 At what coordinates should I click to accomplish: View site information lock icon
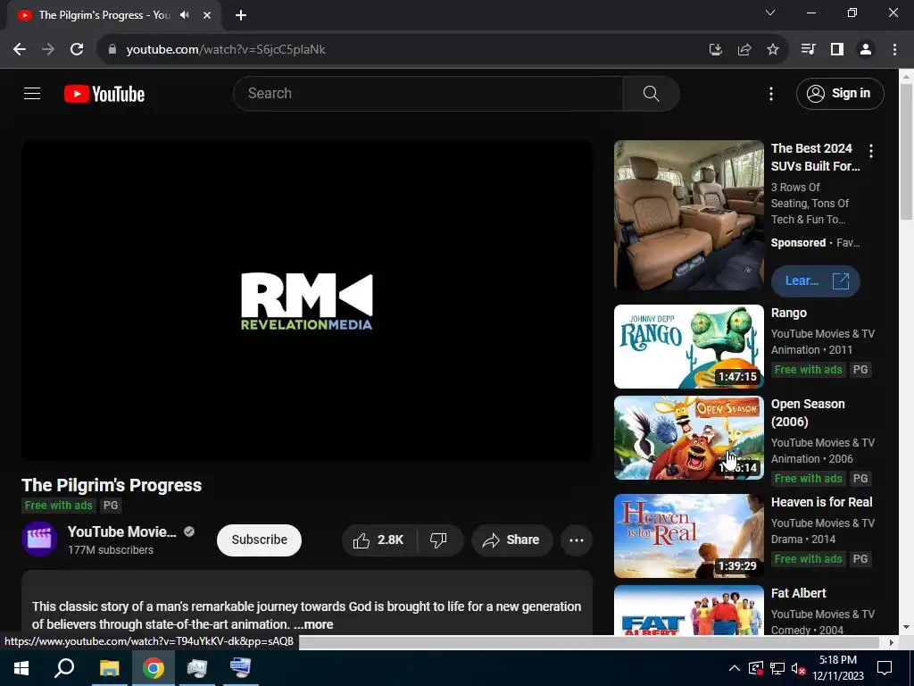click(112, 50)
